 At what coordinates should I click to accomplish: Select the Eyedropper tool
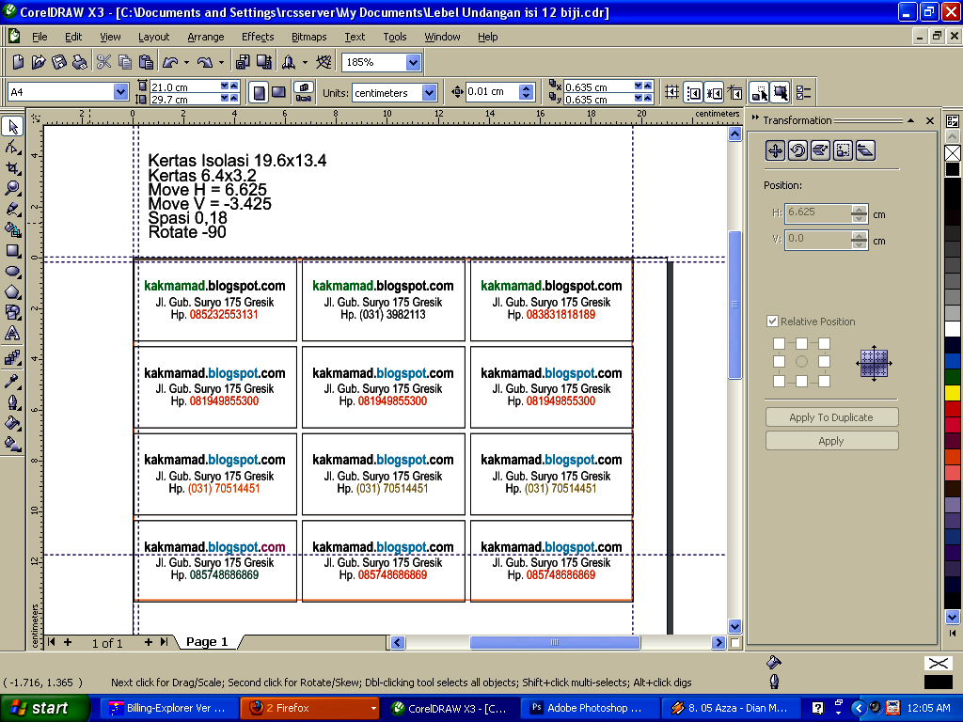pyautogui.click(x=12, y=382)
